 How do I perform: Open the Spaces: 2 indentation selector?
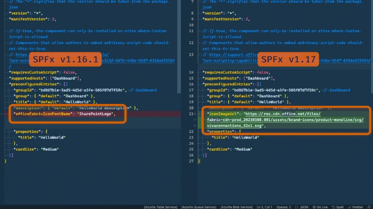[x=280, y=206]
